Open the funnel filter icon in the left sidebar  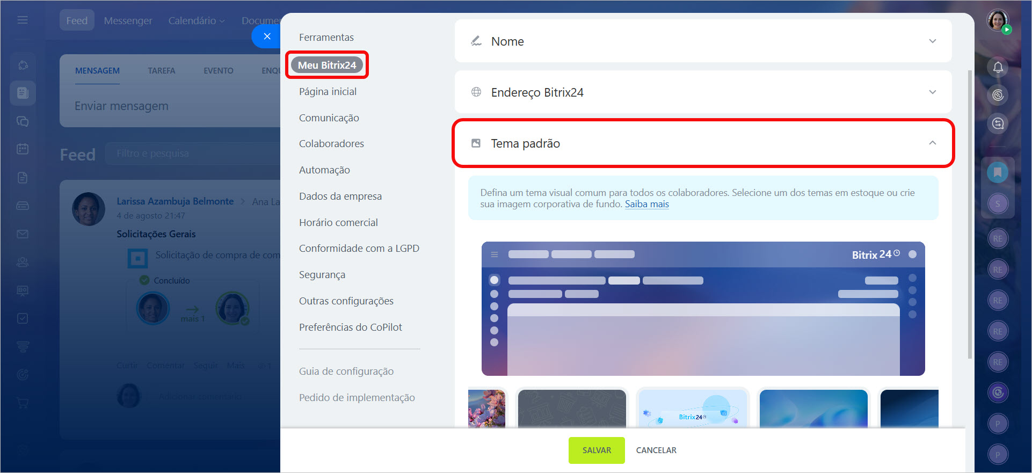[x=23, y=346]
